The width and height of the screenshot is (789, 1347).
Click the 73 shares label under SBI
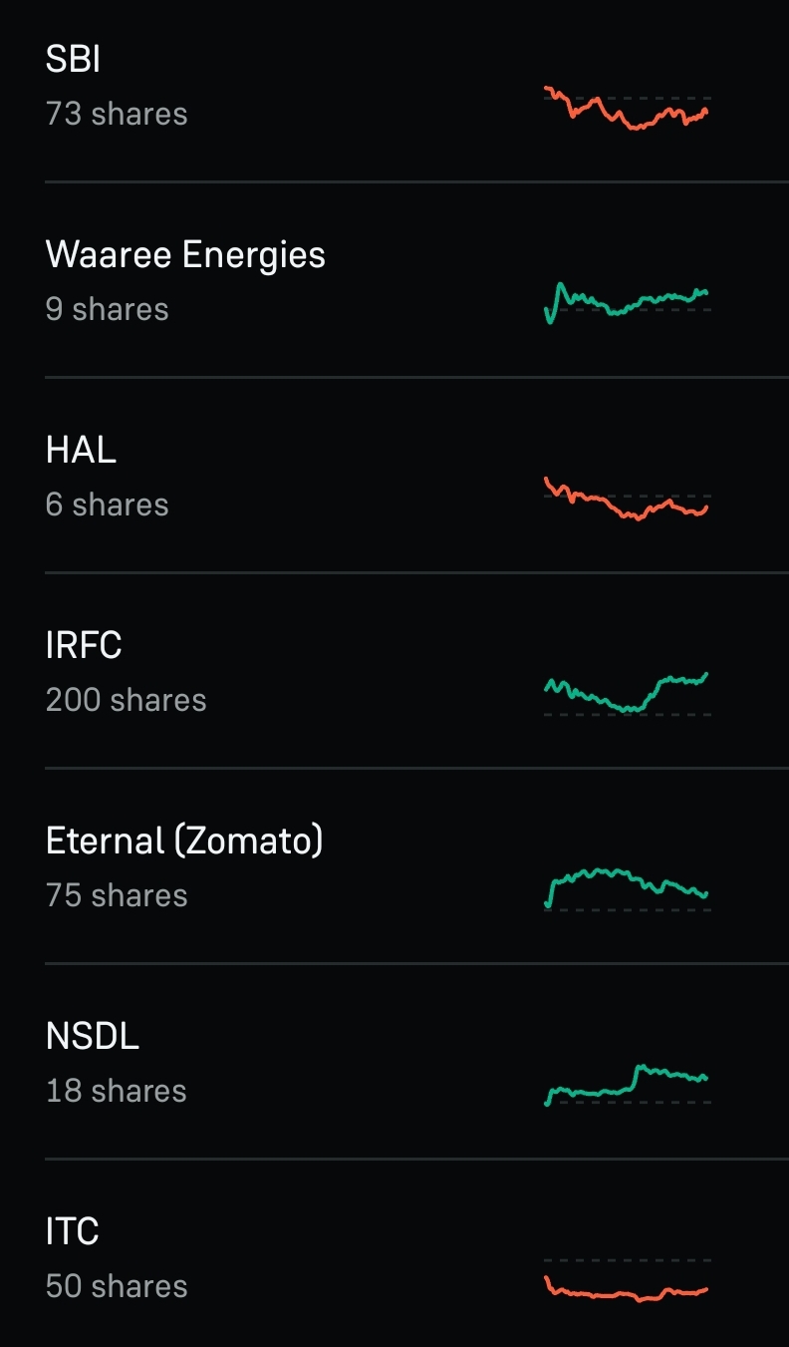(x=117, y=114)
